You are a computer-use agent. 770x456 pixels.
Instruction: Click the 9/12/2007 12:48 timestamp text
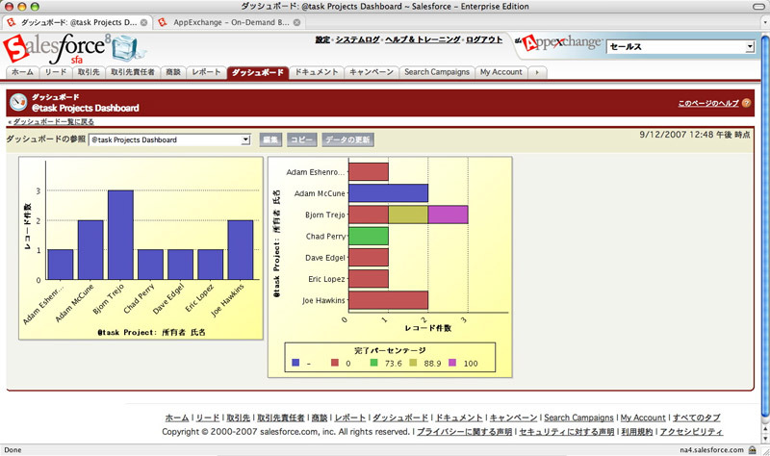pos(694,135)
